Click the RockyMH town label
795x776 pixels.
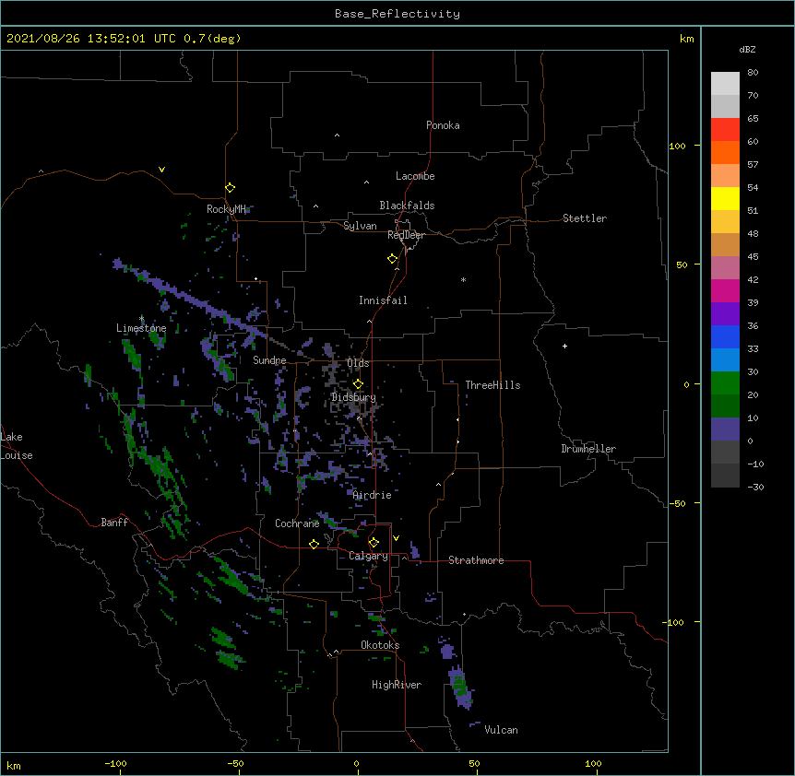pos(226,208)
